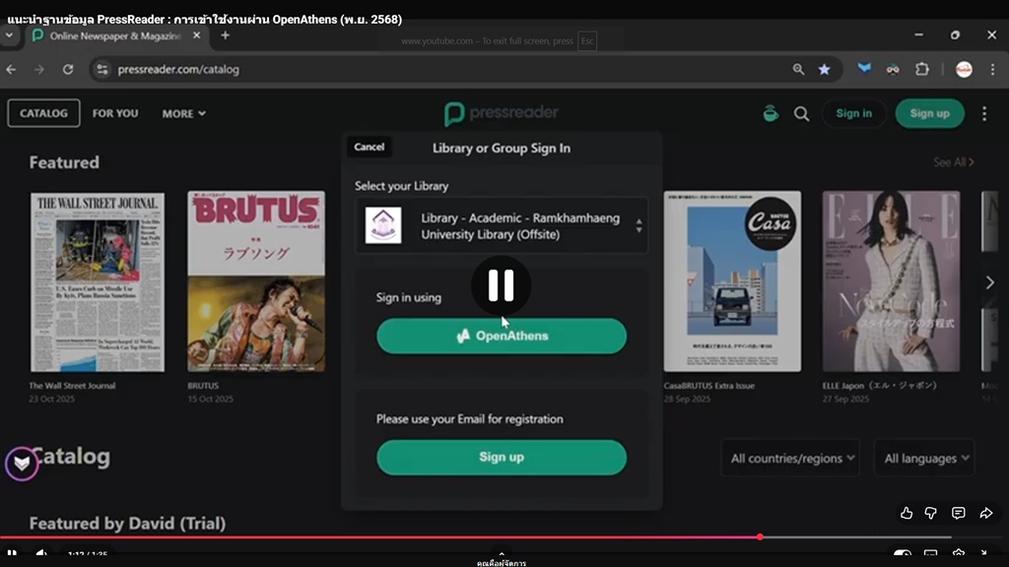Screen dimensions: 1009x567
Task: Open the browser Extensions puzzle icon
Action: [922, 70]
